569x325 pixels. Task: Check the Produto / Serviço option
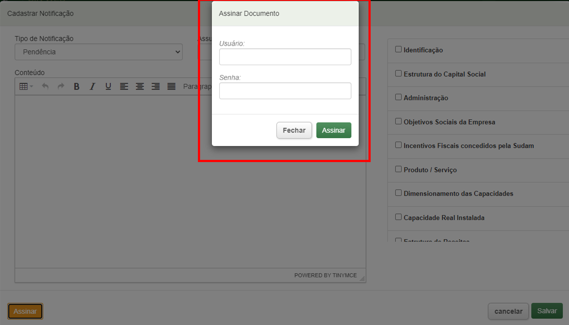point(398,169)
